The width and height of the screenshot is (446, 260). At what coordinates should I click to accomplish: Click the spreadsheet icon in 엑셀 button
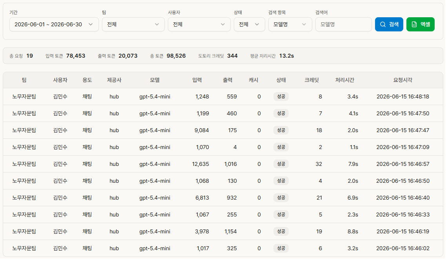pos(414,24)
